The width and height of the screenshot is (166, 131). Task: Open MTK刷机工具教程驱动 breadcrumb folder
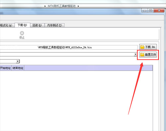[x=62, y=6]
